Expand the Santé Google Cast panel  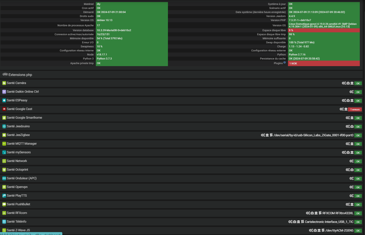pos(182,109)
